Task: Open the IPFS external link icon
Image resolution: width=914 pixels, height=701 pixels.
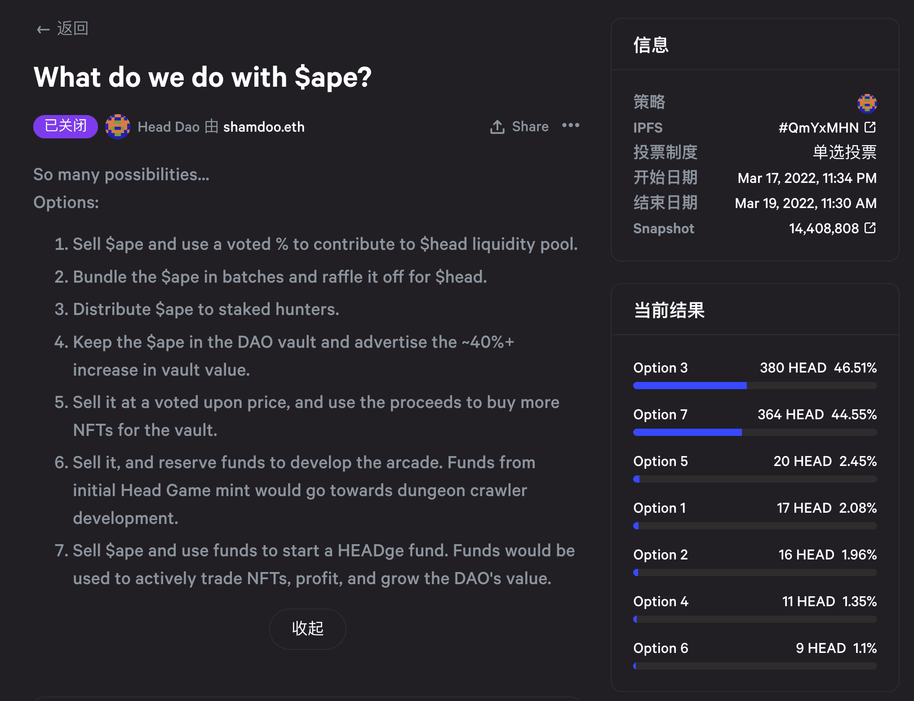Action: pyautogui.click(x=870, y=128)
